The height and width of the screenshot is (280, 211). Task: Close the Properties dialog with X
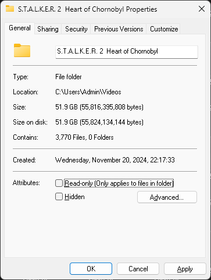[202, 9]
